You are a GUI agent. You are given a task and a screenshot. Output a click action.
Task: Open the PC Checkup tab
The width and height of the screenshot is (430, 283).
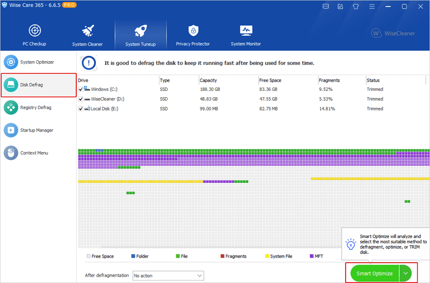point(34,35)
